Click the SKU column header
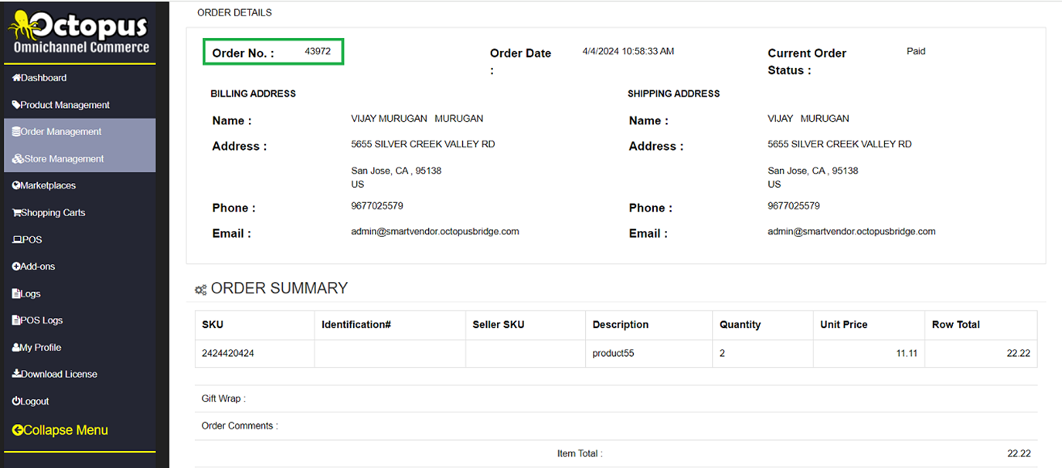This screenshot has width=1062, height=468. (x=213, y=325)
